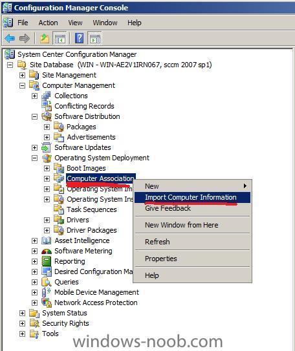Open the New submenu in context menu
Image resolution: width=295 pixels, height=351 pixels.
tap(192, 186)
